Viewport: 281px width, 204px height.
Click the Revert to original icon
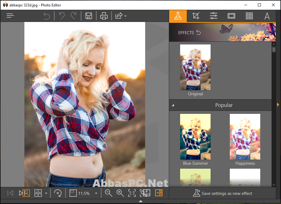(x=47, y=16)
